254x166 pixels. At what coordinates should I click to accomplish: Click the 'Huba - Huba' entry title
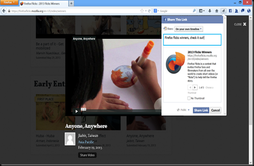point(45,136)
